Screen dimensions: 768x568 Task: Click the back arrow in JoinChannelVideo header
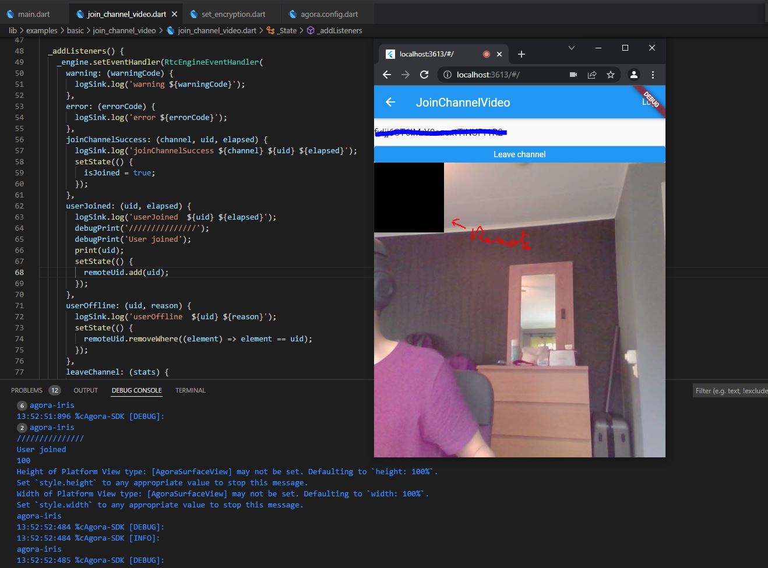click(389, 102)
